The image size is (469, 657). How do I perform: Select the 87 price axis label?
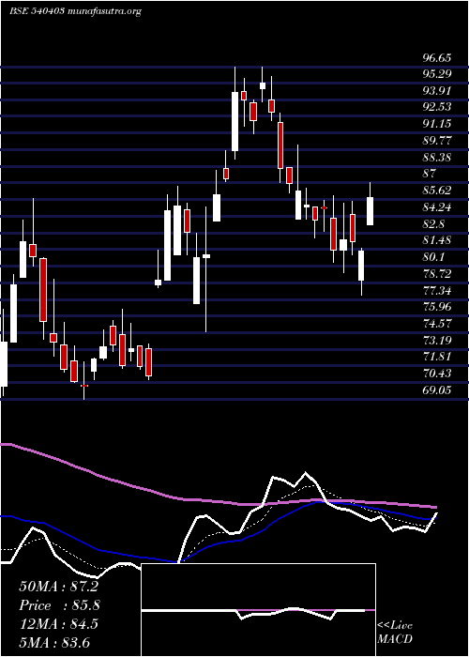point(430,174)
